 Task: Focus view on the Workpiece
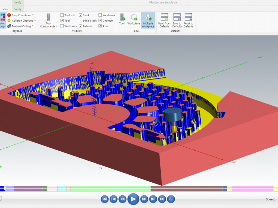(x=134, y=19)
